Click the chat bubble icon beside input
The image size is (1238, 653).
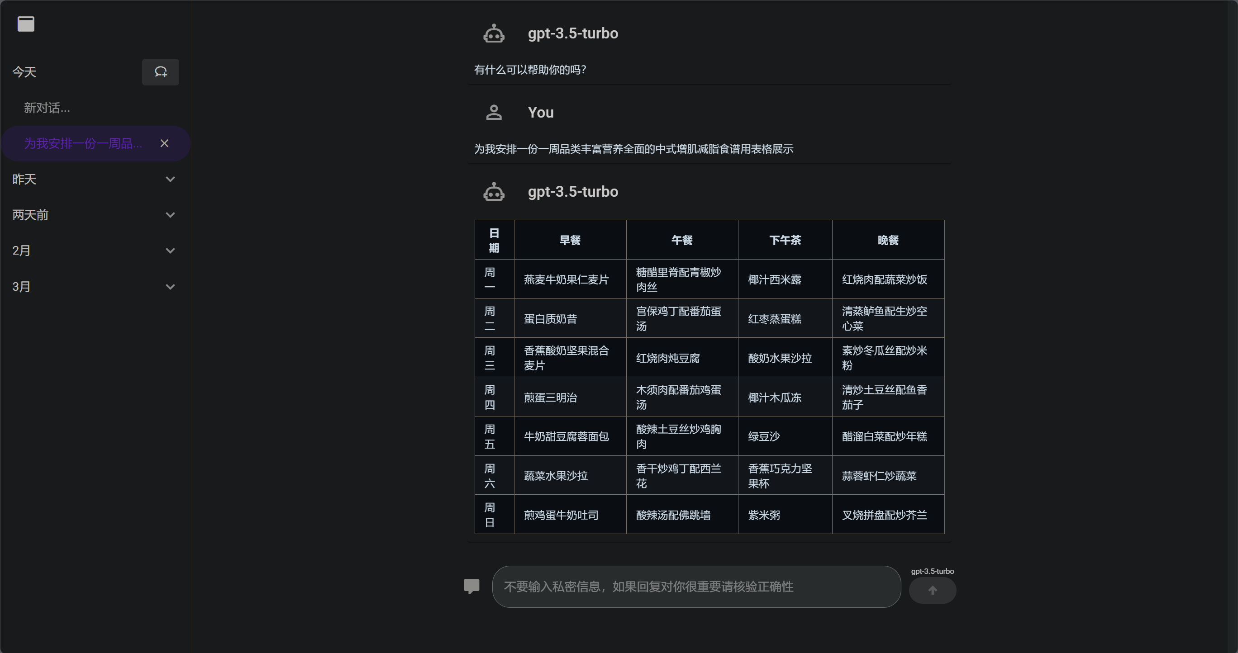[471, 586]
